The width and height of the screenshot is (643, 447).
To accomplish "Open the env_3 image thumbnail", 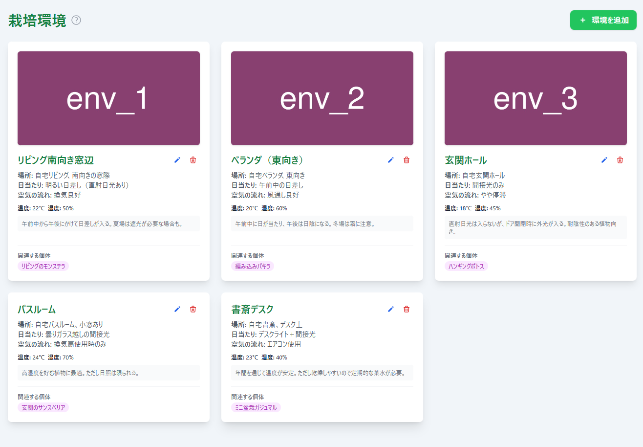I will click(x=536, y=98).
